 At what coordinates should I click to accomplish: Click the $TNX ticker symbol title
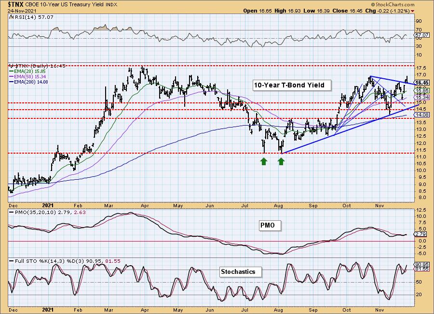point(16,4)
